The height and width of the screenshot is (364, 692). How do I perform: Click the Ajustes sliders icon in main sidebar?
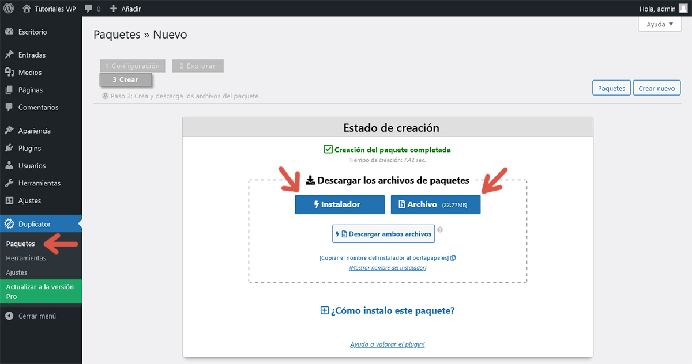click(x=9, y=200)
